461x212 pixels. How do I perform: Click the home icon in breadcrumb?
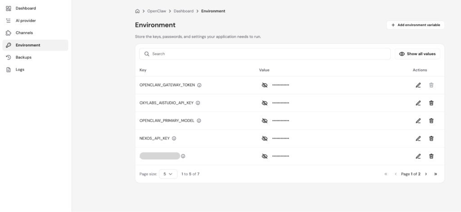137,11
